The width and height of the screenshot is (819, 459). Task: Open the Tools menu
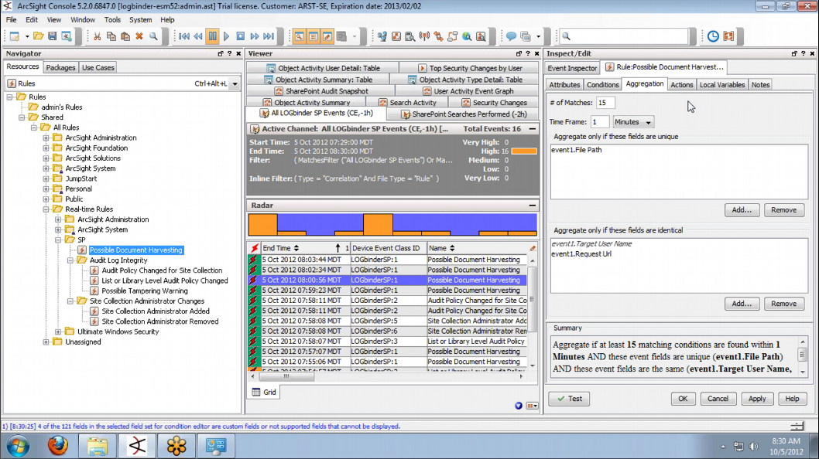coord(112,20)
